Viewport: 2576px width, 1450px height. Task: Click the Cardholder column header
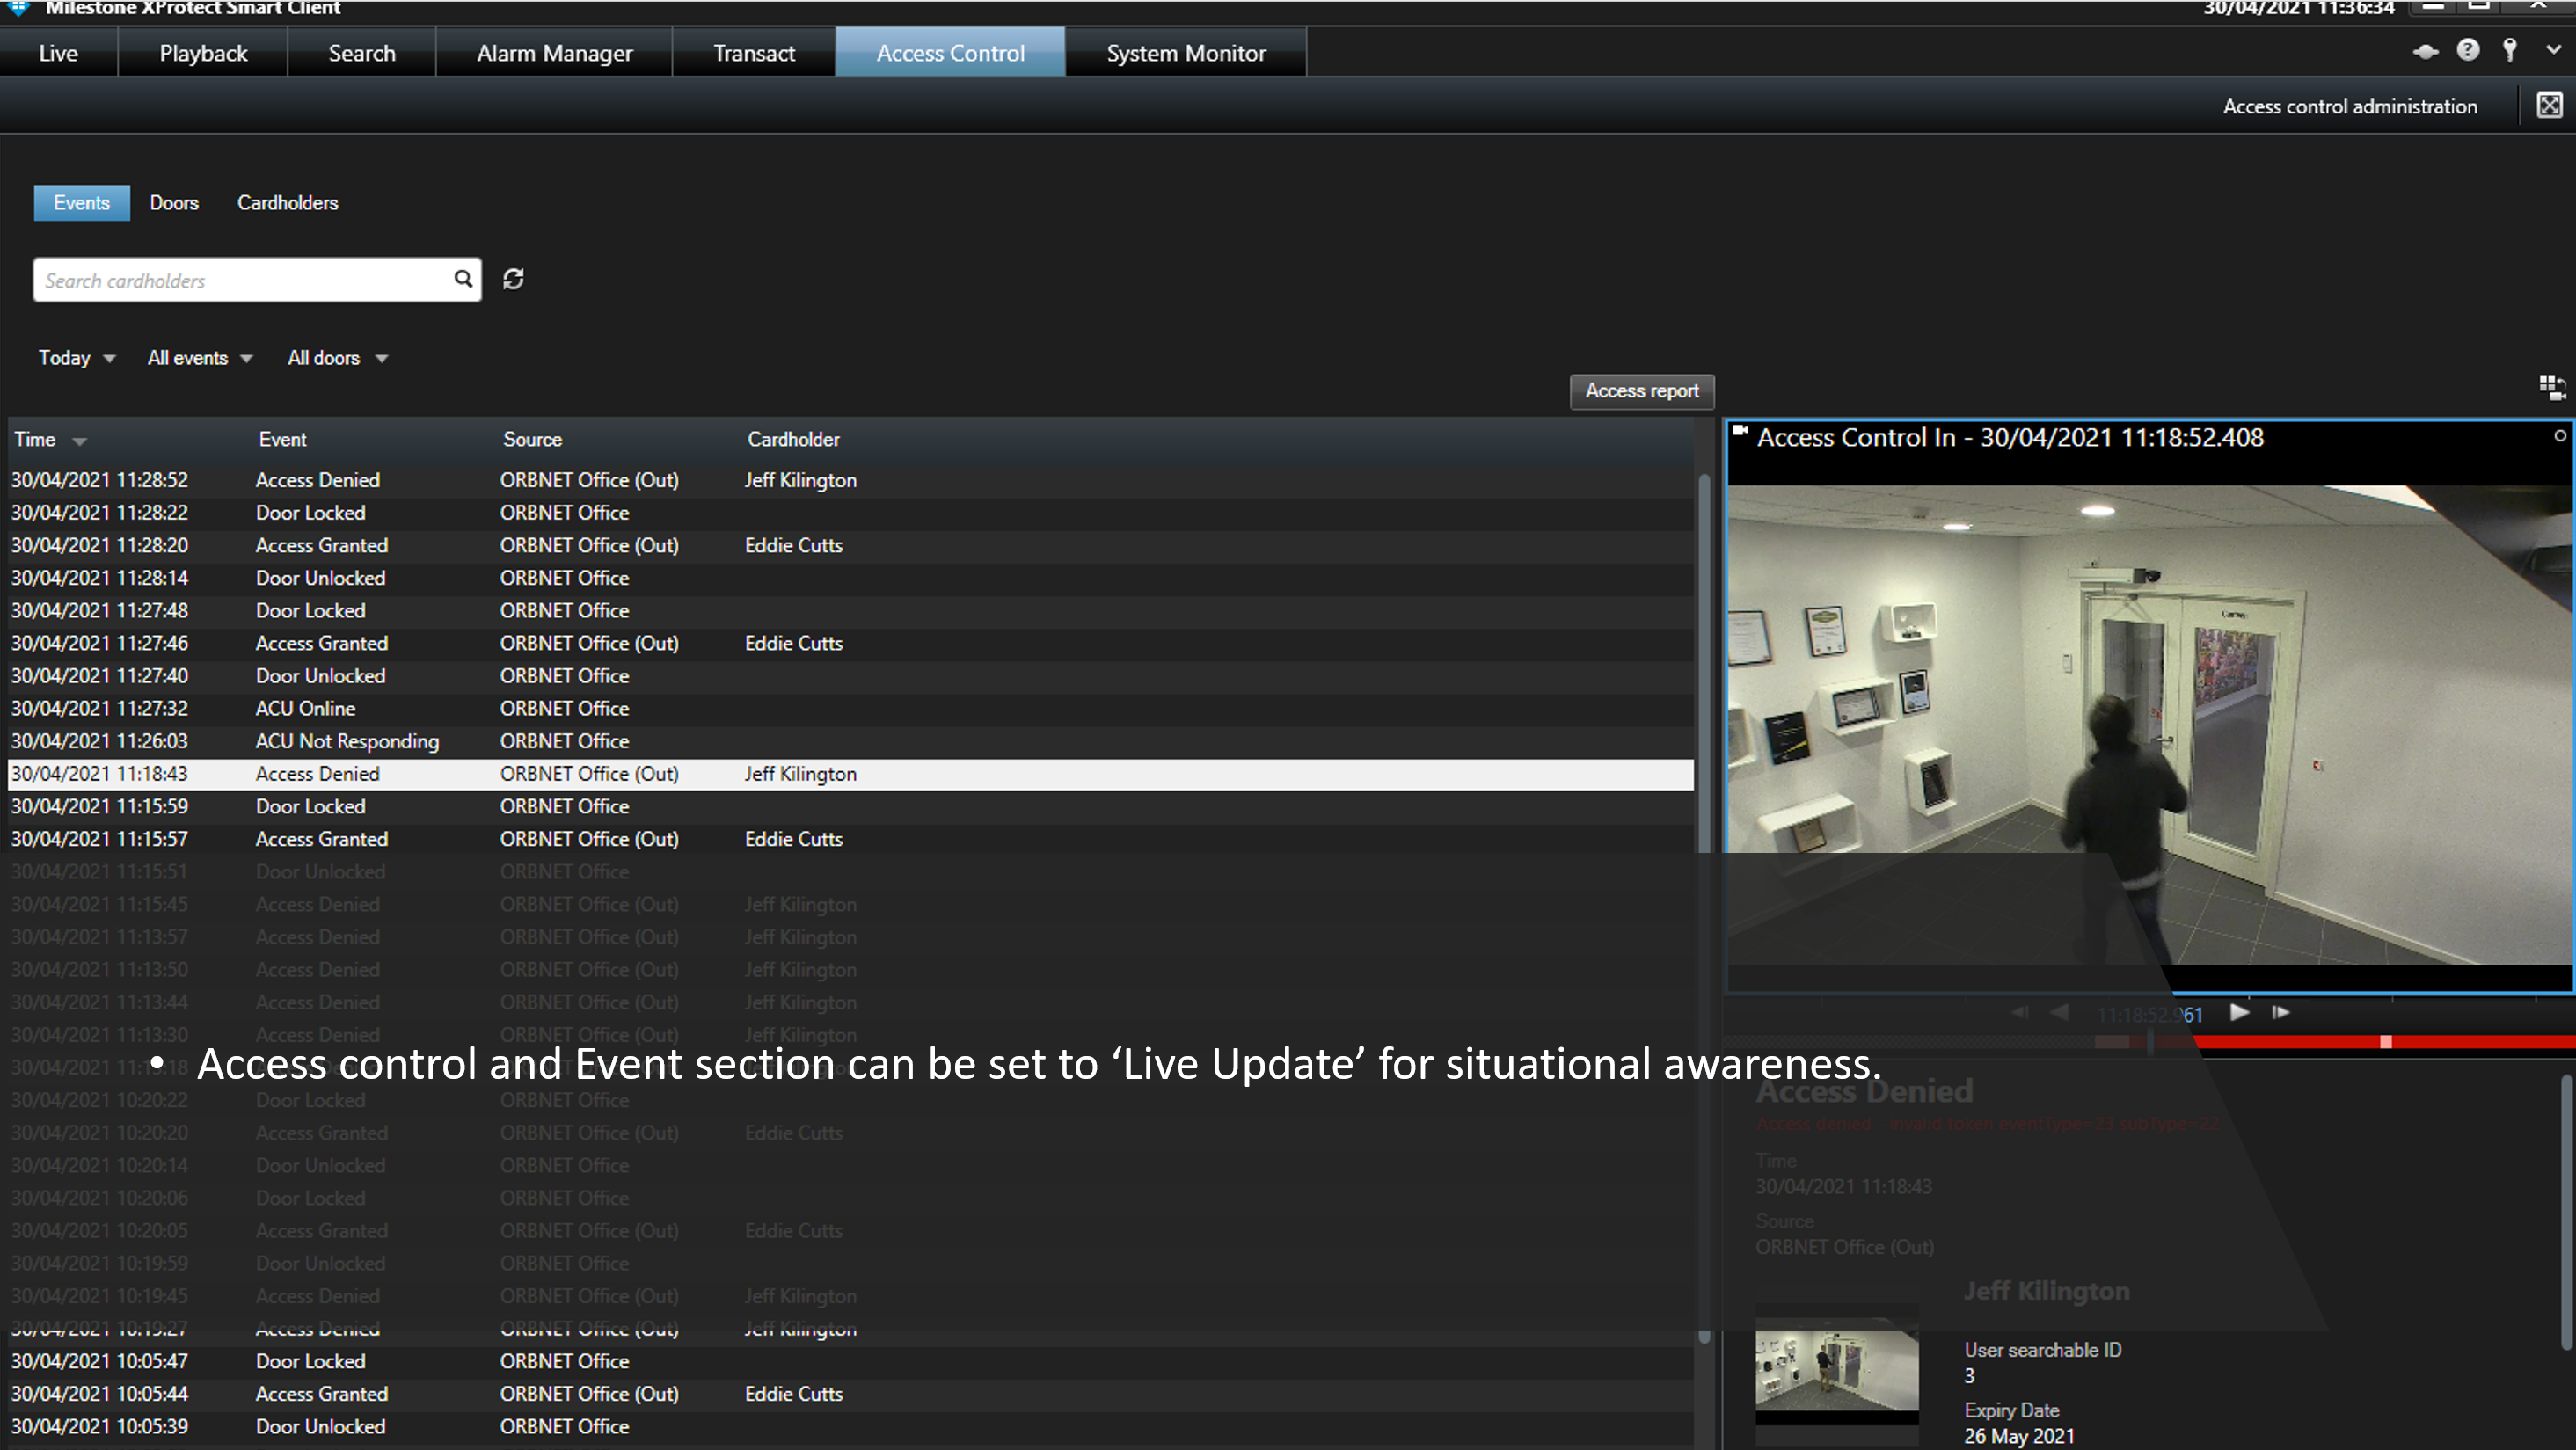click(794, 440)
